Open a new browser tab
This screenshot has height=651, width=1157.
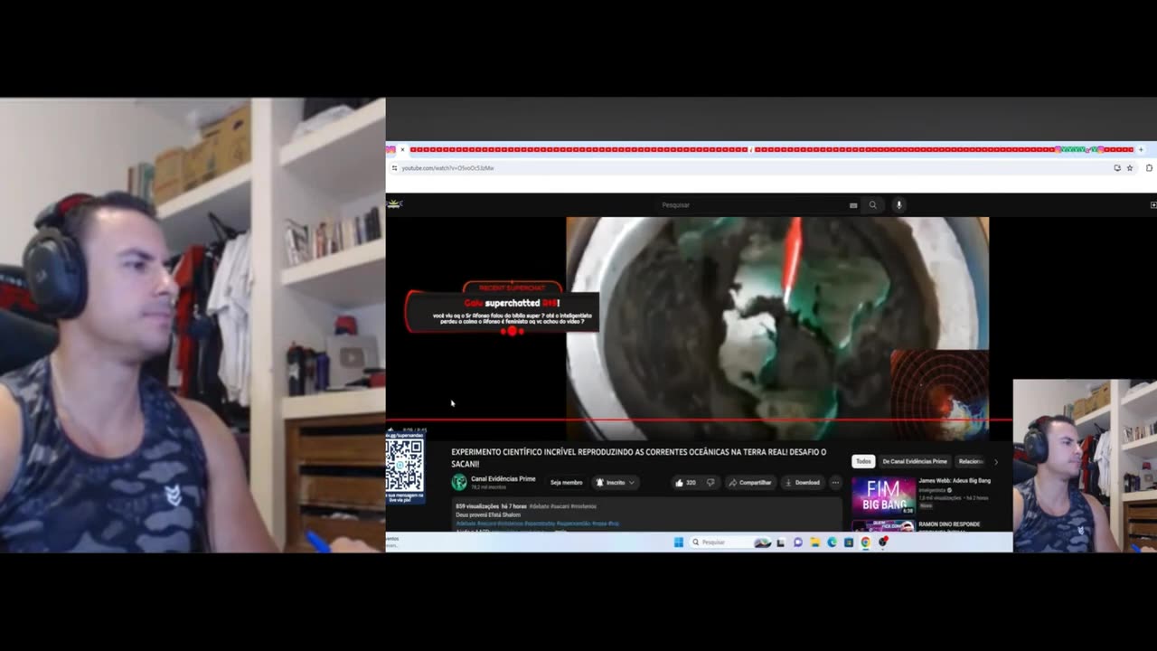point(1141,149)
